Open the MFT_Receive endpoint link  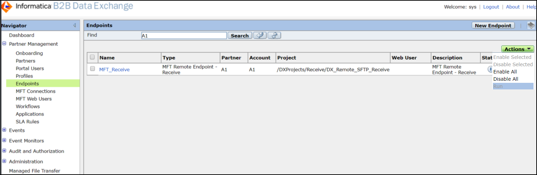[114, 70]
